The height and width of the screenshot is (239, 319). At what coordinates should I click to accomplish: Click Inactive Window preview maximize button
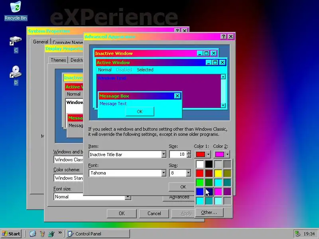pyautogui.click(x=206, y=53)
